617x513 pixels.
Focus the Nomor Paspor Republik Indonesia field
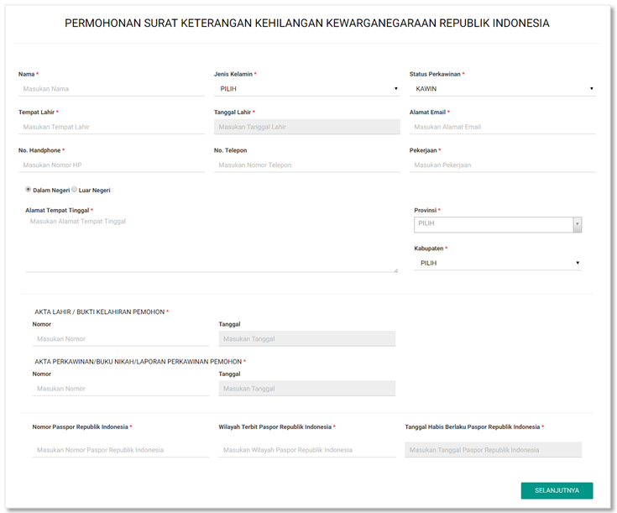click(x=121, y=450)
